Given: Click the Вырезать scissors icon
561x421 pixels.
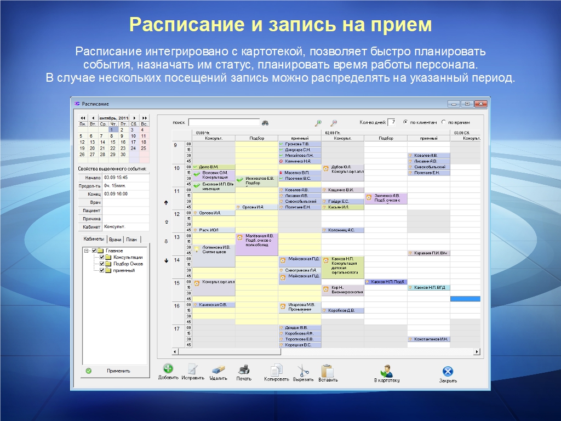Looking at the screenshot, I should (303, 370).
